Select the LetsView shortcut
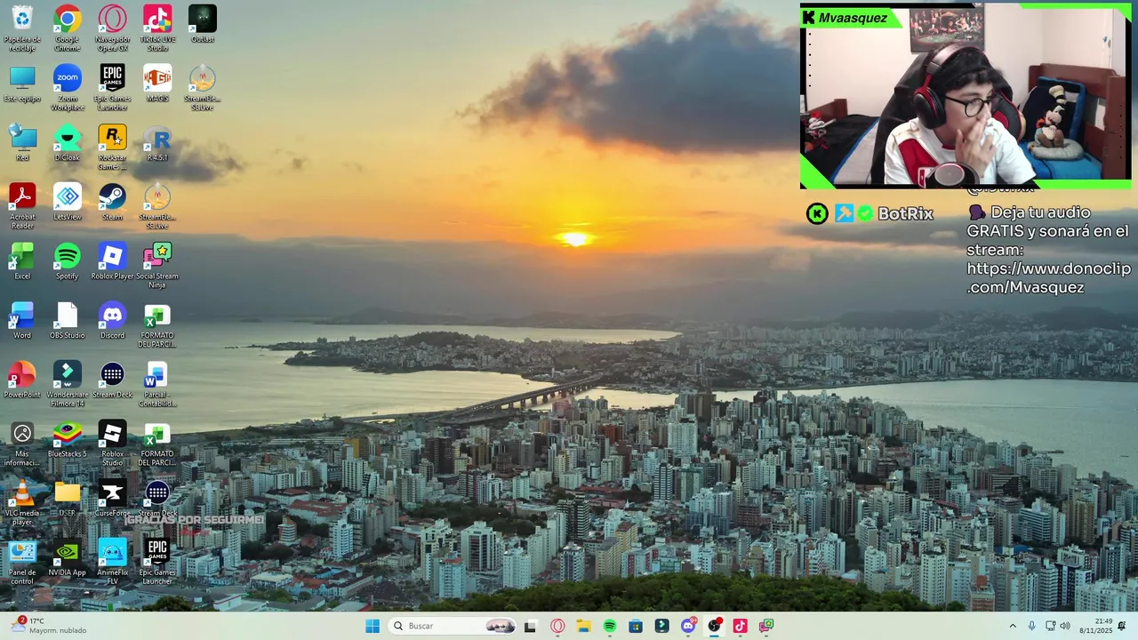Screen dimensions: 1138x640 point(68,202)
